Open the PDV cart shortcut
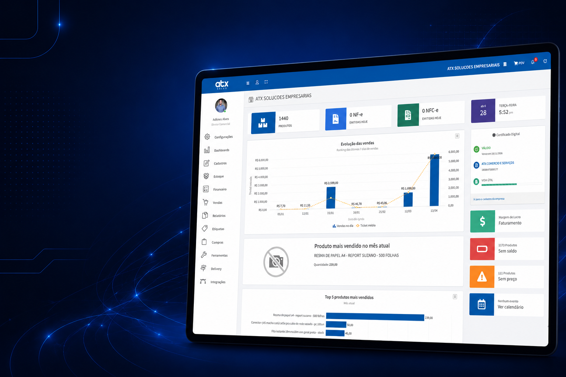This screenshot has height=377, width=566. 519,63
